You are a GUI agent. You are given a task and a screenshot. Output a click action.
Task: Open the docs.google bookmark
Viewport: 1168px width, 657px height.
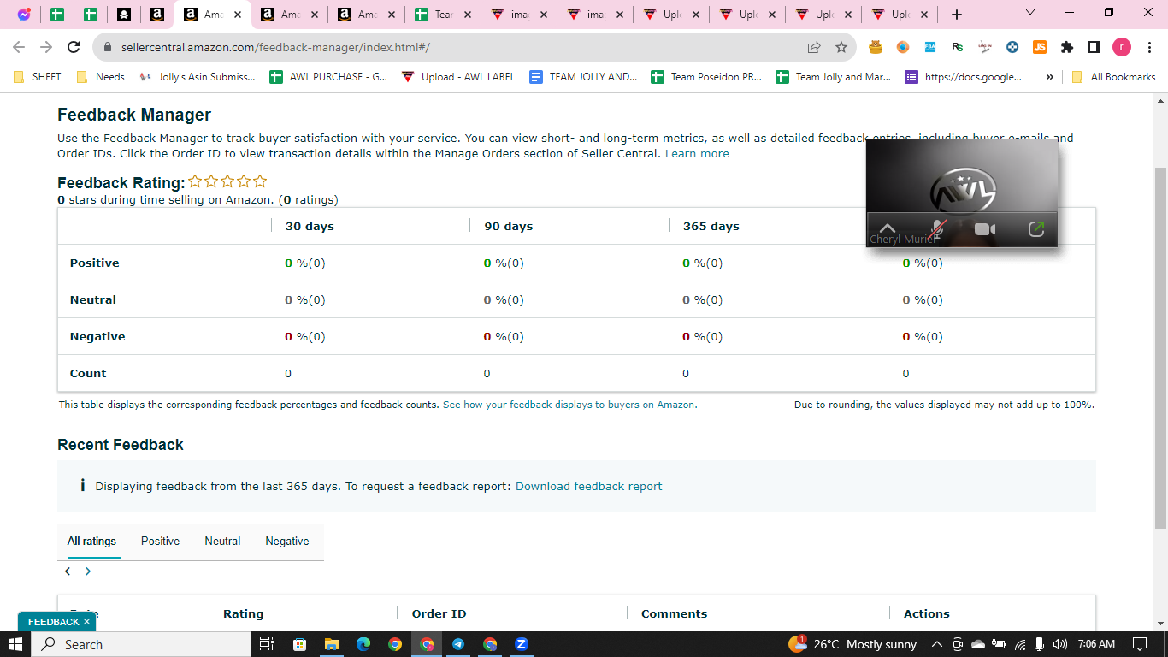[964, 77]
